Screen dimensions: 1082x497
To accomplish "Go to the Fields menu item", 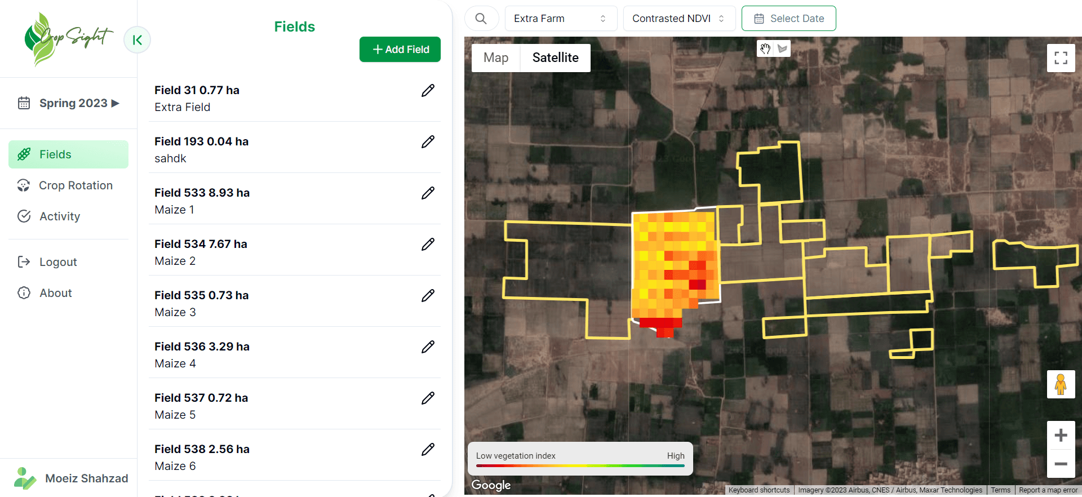I will [x=68, y=154].
